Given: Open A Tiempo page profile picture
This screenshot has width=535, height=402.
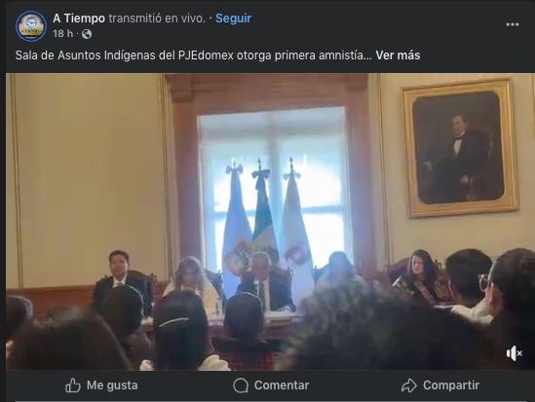Looking at the screenshot, I should [31, 26].
